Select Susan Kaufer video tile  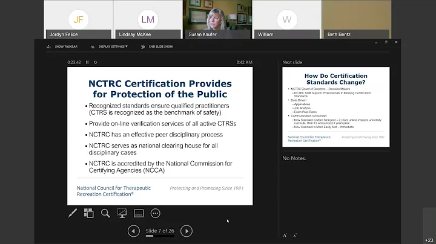[x=217, y=19]
